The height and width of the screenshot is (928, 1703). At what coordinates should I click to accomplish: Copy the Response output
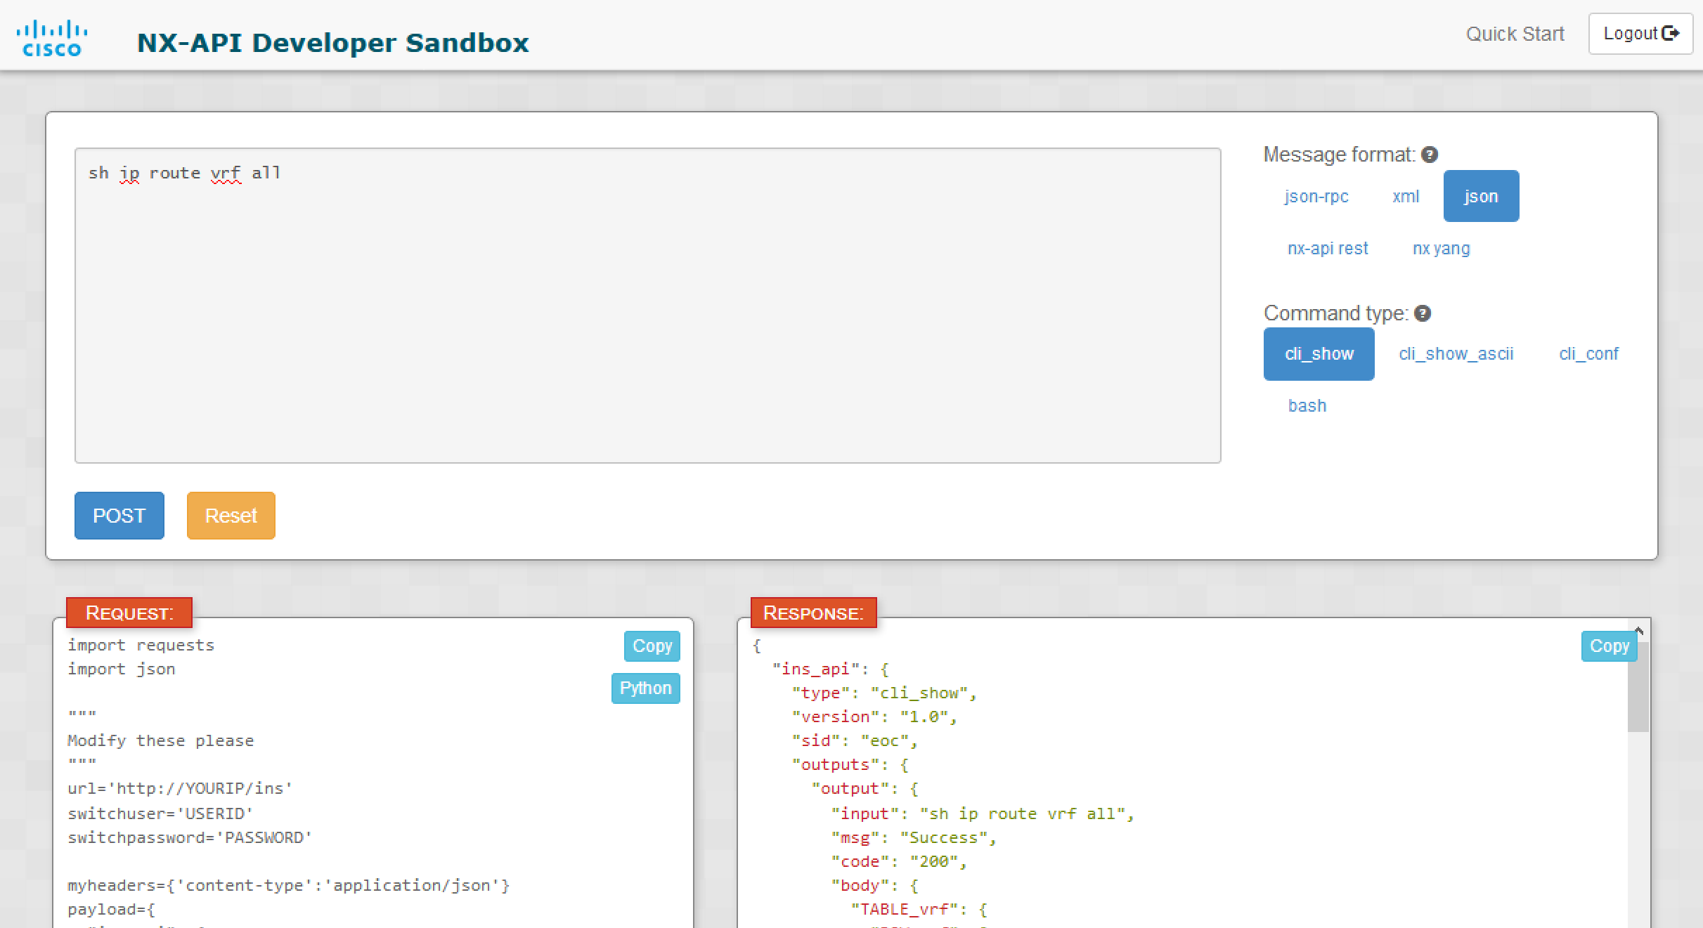point(1609,646)
